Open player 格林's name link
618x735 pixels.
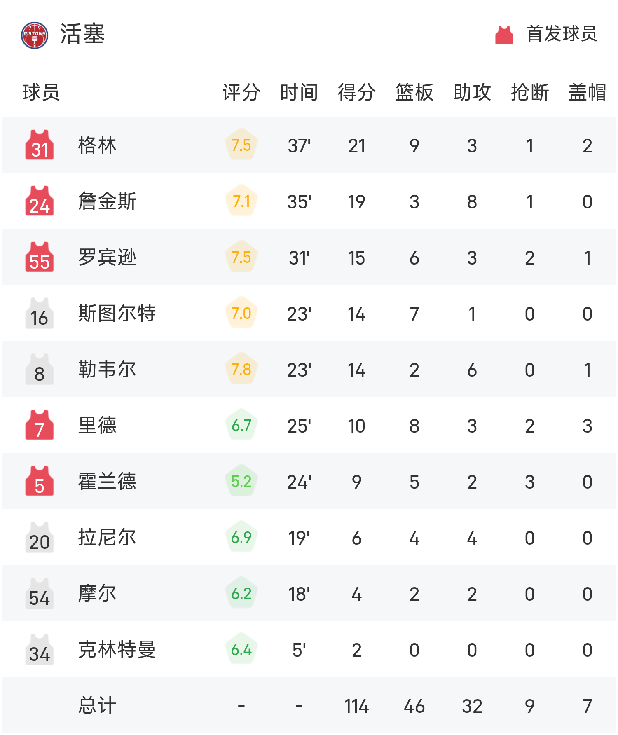(97, 145)
